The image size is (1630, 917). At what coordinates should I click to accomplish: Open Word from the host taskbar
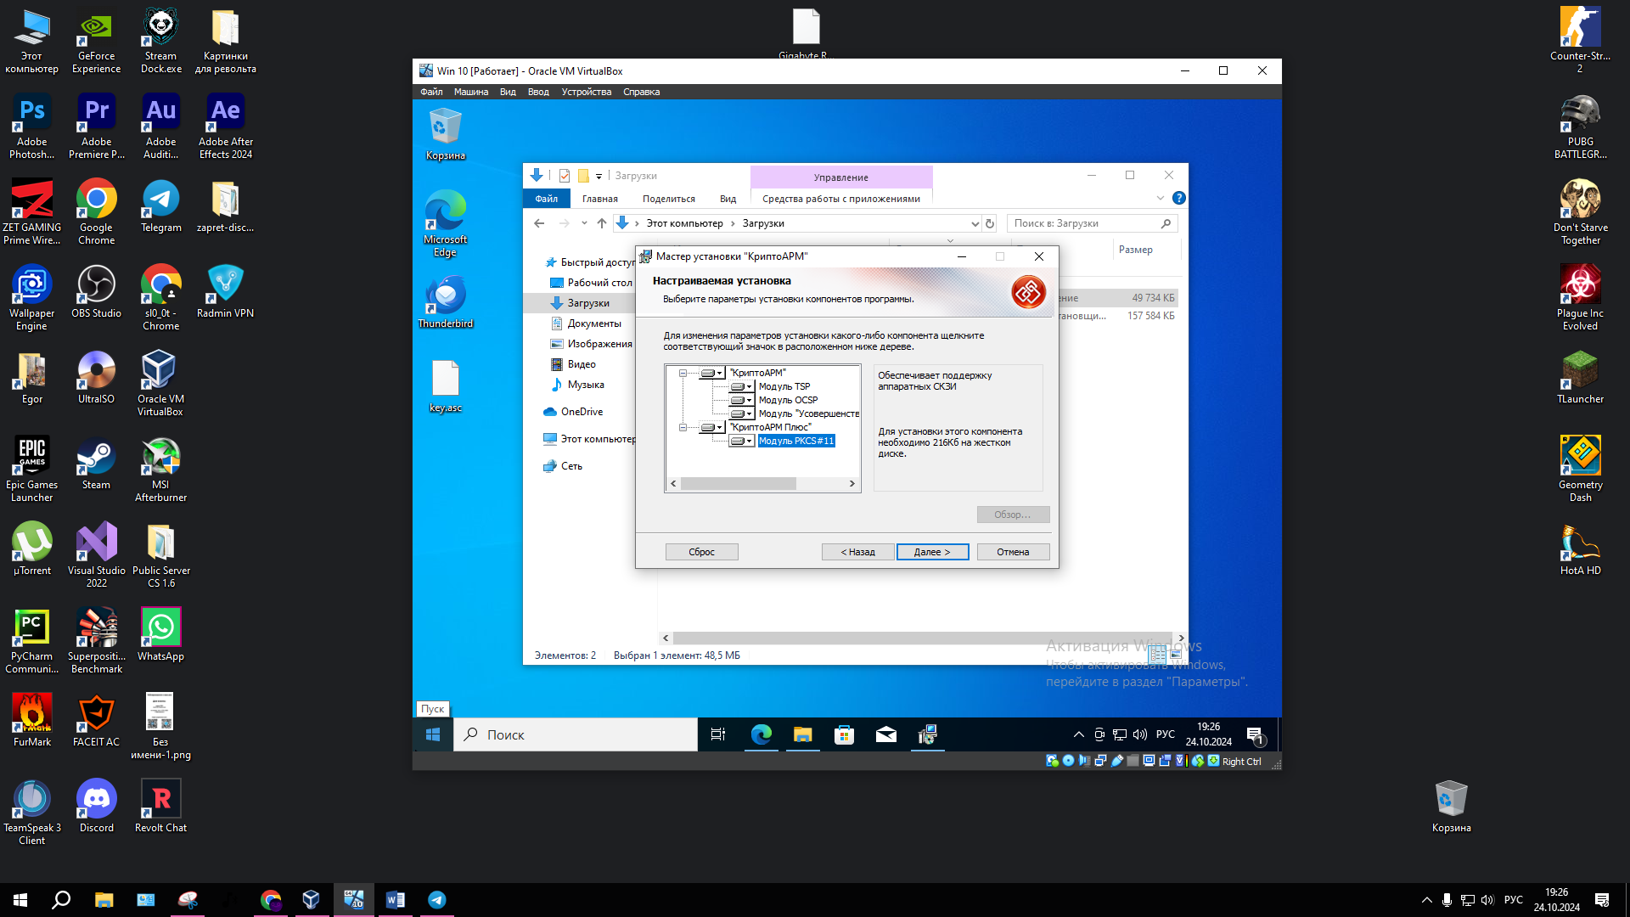tap(395, 900)
